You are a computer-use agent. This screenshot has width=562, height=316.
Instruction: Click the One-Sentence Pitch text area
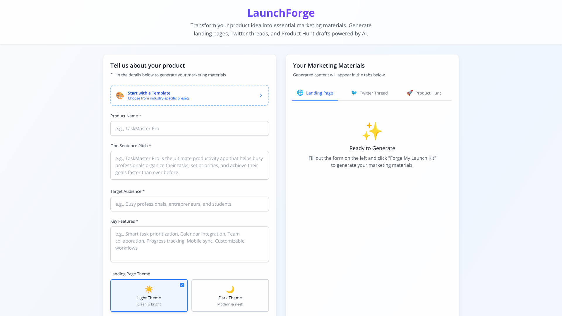(189, 165)
